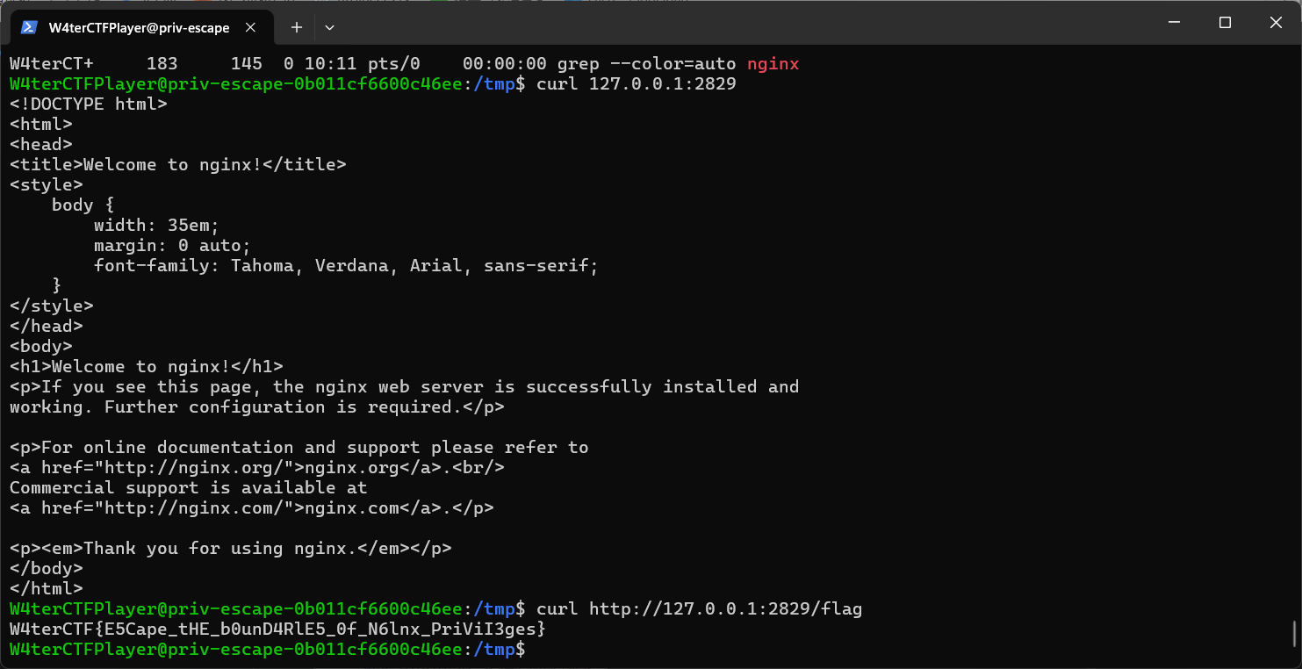The height and width of the screenshot is (669, 1302).
Task: Maximize the terminal window
Action: click(x=1225, y=23)
